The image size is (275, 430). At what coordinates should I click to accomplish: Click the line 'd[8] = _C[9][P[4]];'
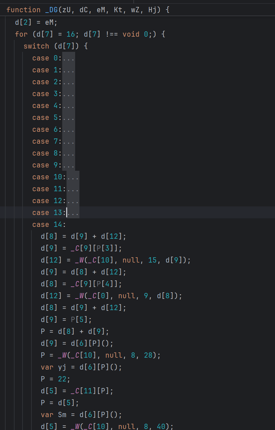pos(81,284)
